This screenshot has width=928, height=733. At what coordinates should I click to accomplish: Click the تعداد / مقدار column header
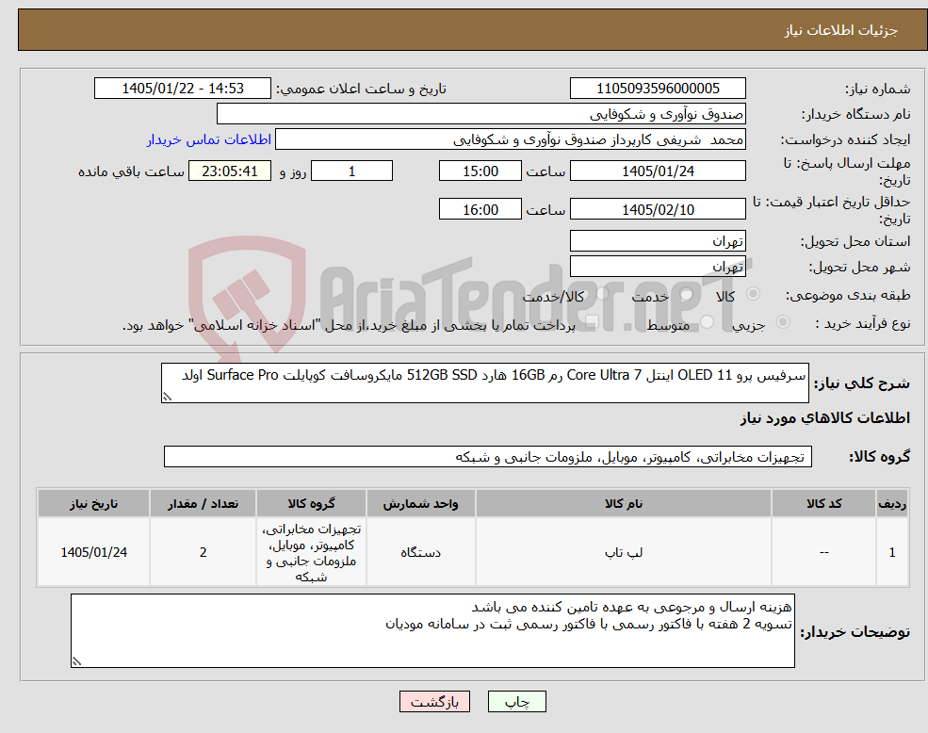click(x=203, y=503)
